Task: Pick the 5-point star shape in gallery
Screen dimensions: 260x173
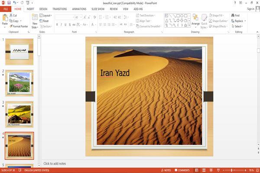Action: coord(185,25)
